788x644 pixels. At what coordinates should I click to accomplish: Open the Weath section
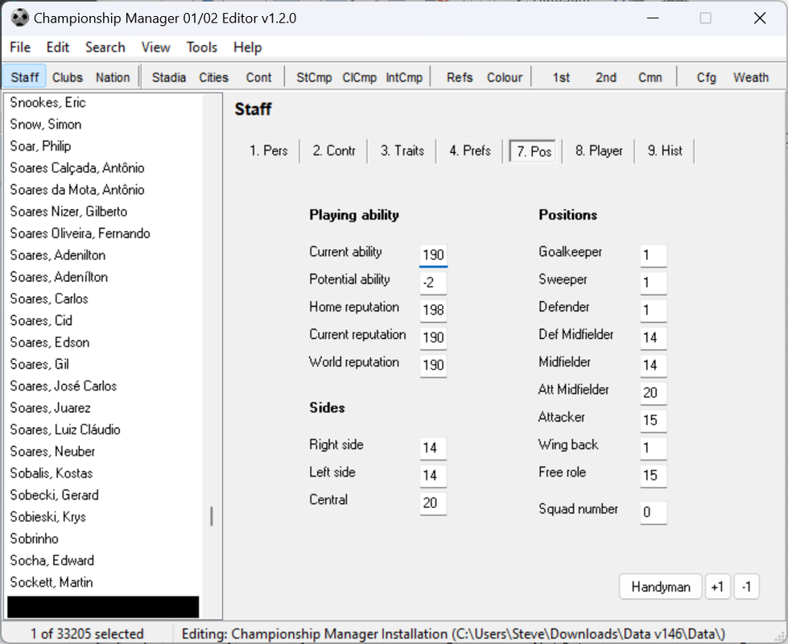tap(751, 77)
